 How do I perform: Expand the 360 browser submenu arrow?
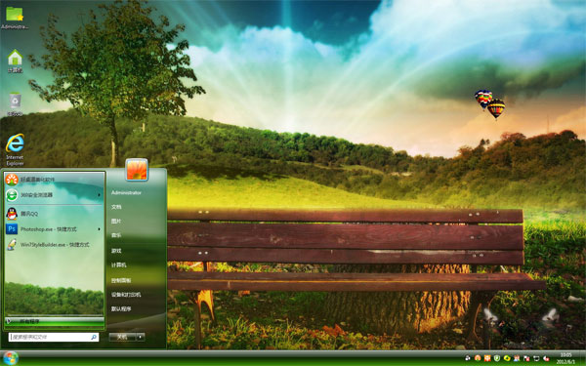click(x=99, y=195)
